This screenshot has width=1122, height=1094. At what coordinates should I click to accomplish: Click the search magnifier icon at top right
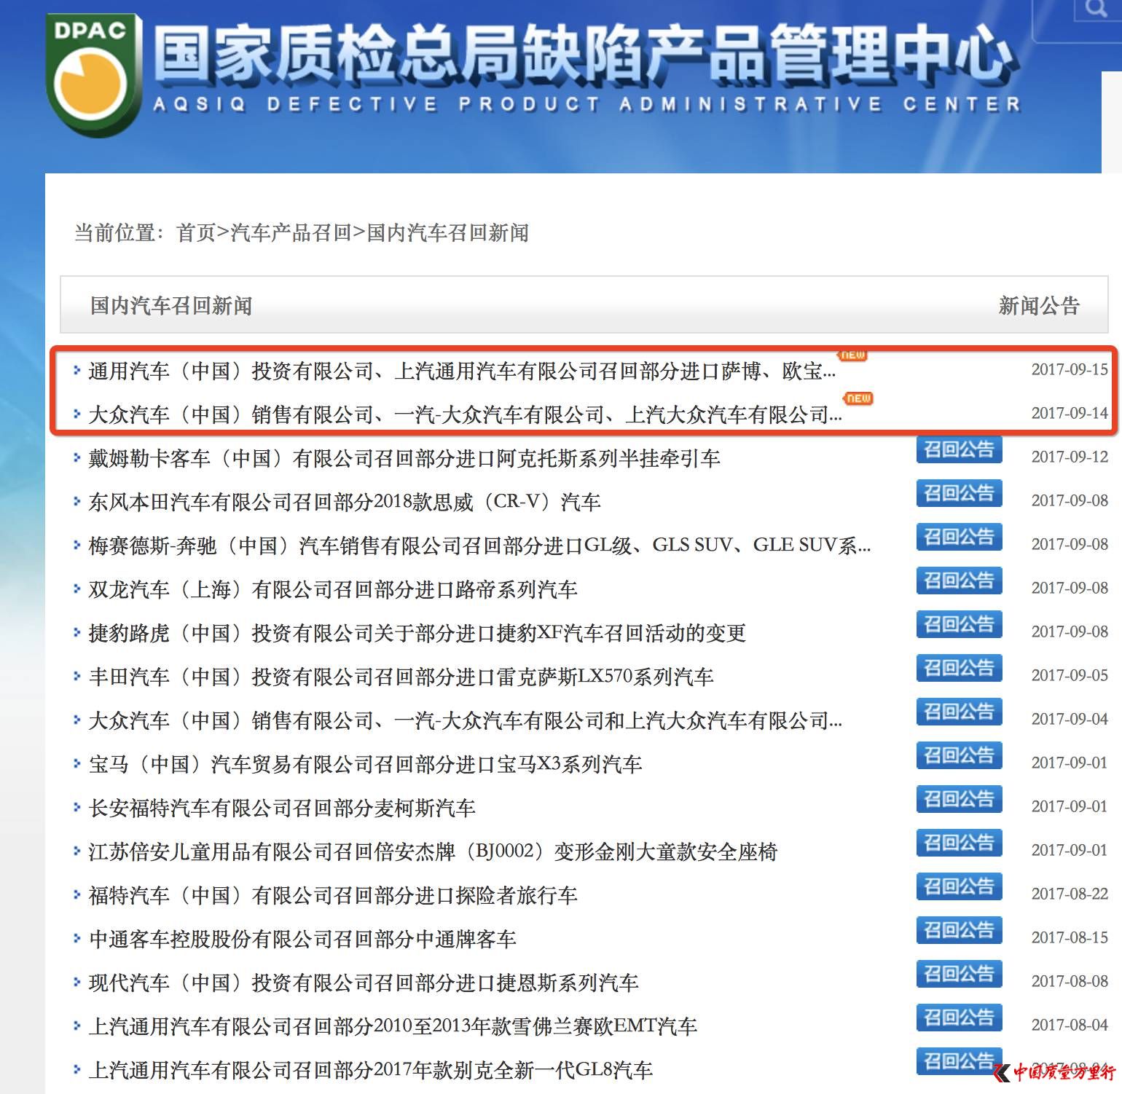click(x=1096, y=9)
